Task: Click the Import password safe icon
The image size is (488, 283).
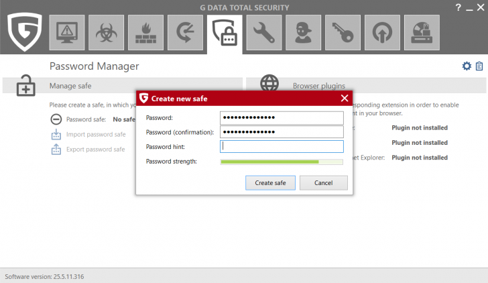Action: click(56, 134)
